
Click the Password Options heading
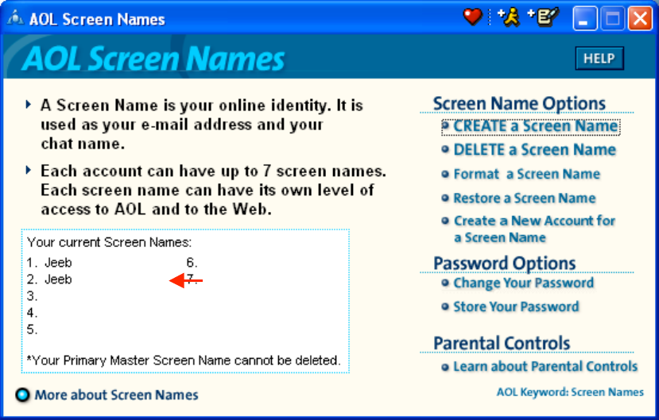point(504,264)
